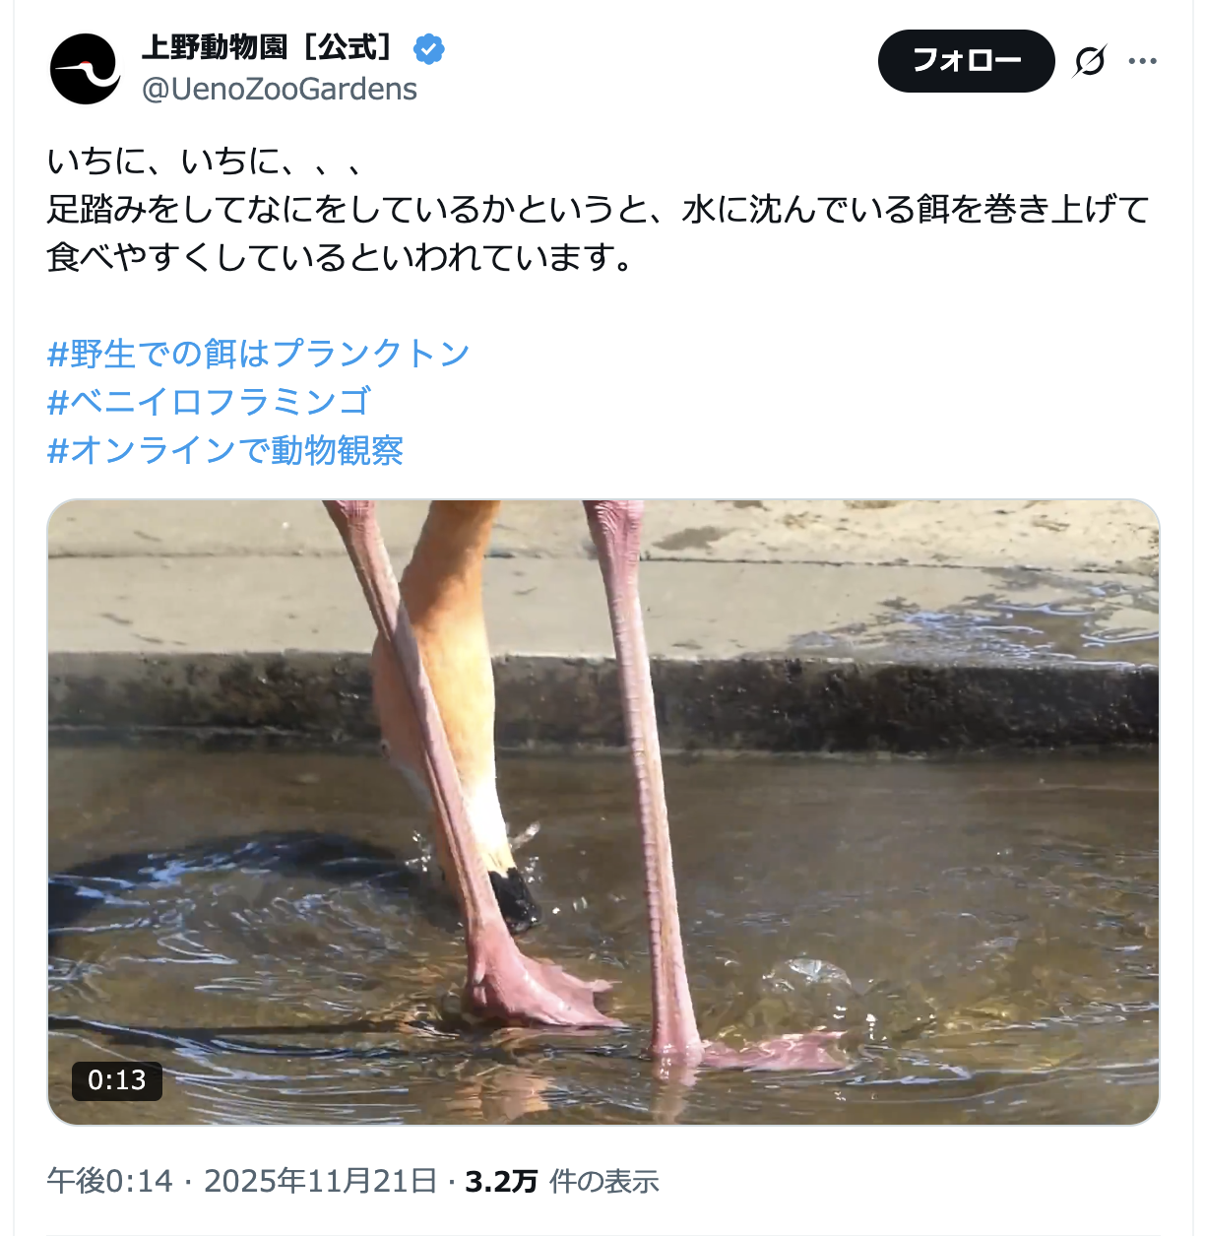The height and width of the screenshot is (1236, 1205).
Task: Click the first line いちに、いちに text
Action: 207,161
